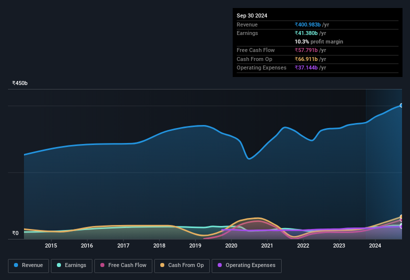Toggle the Free Cash Flow legend button

(123, 266)
